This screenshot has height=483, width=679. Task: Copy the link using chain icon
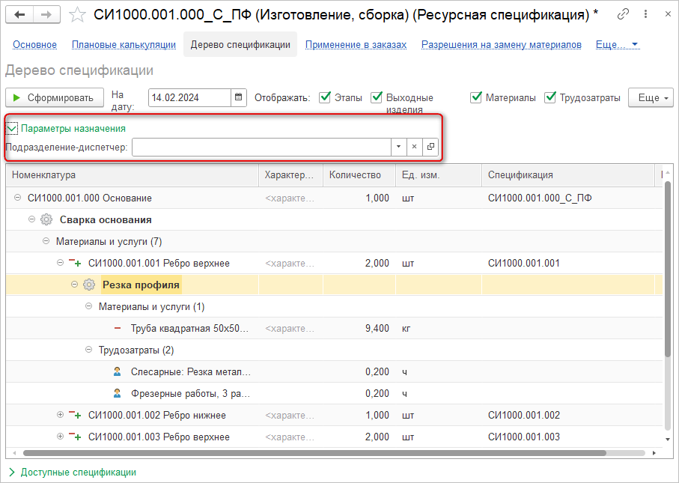[623, 15]
